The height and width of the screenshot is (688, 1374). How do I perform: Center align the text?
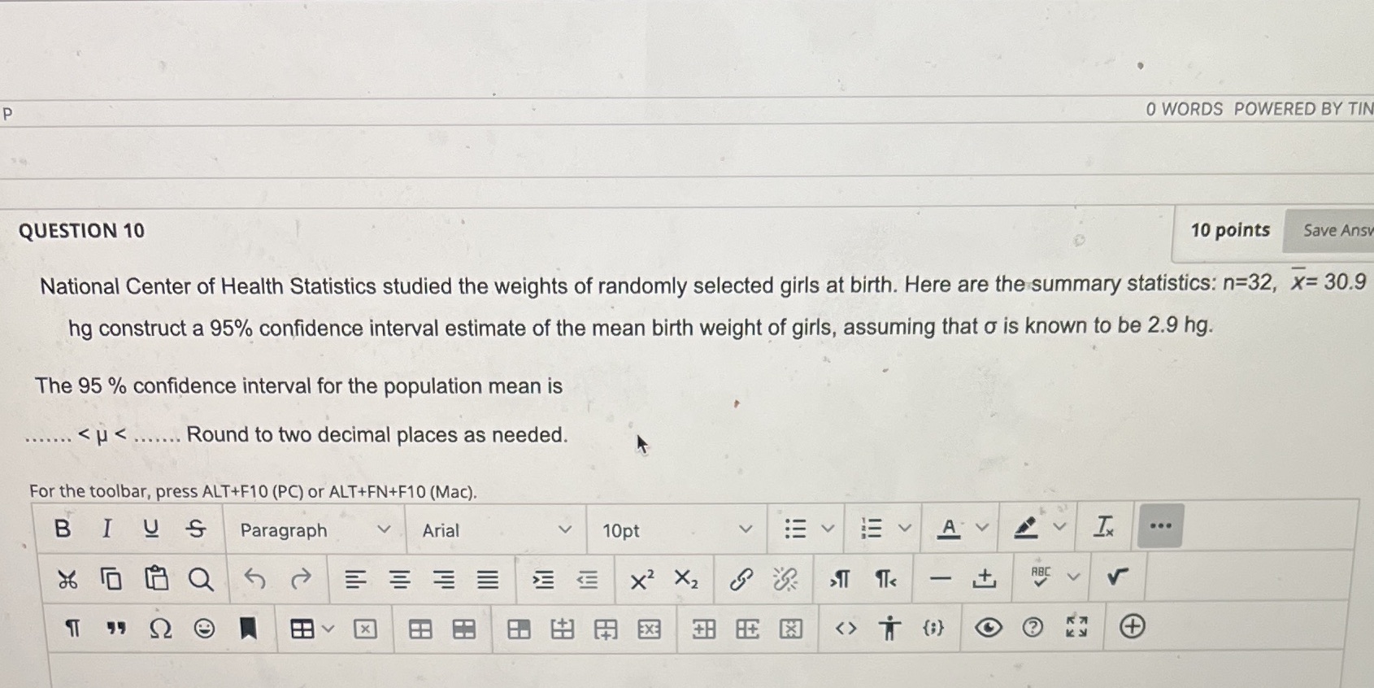click(x=399, y=580)
